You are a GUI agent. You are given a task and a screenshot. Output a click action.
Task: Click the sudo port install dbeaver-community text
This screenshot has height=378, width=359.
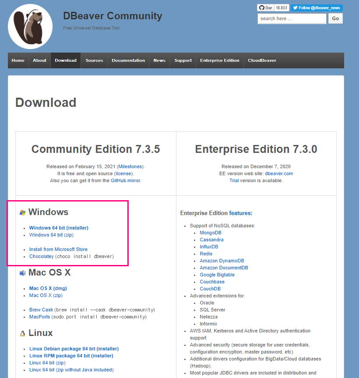(x=99, y=317)
